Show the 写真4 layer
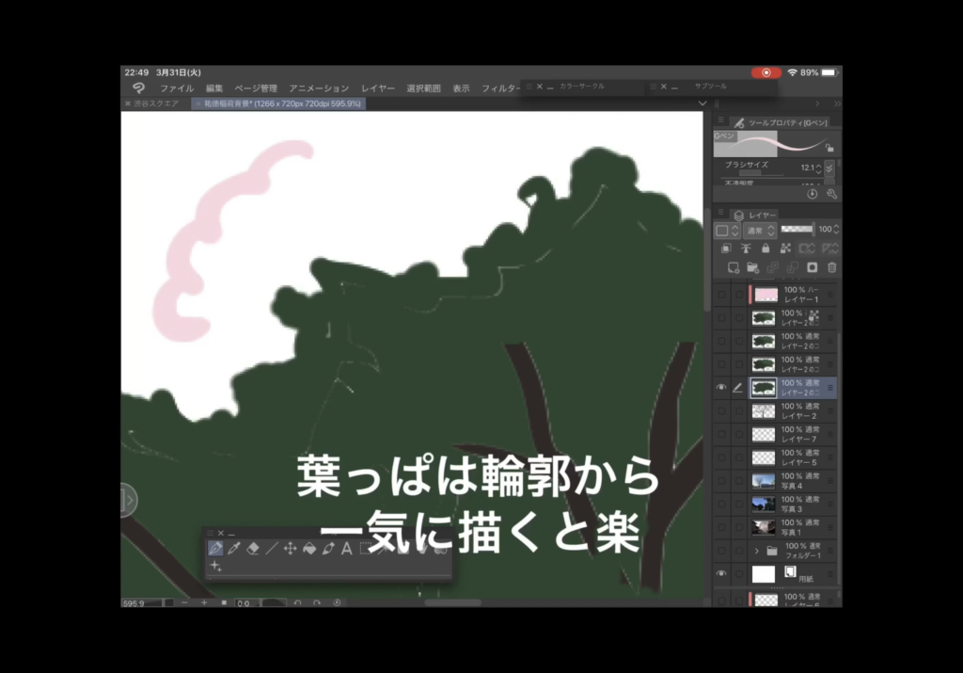This screenshot has height=673, width=963. 721,481
